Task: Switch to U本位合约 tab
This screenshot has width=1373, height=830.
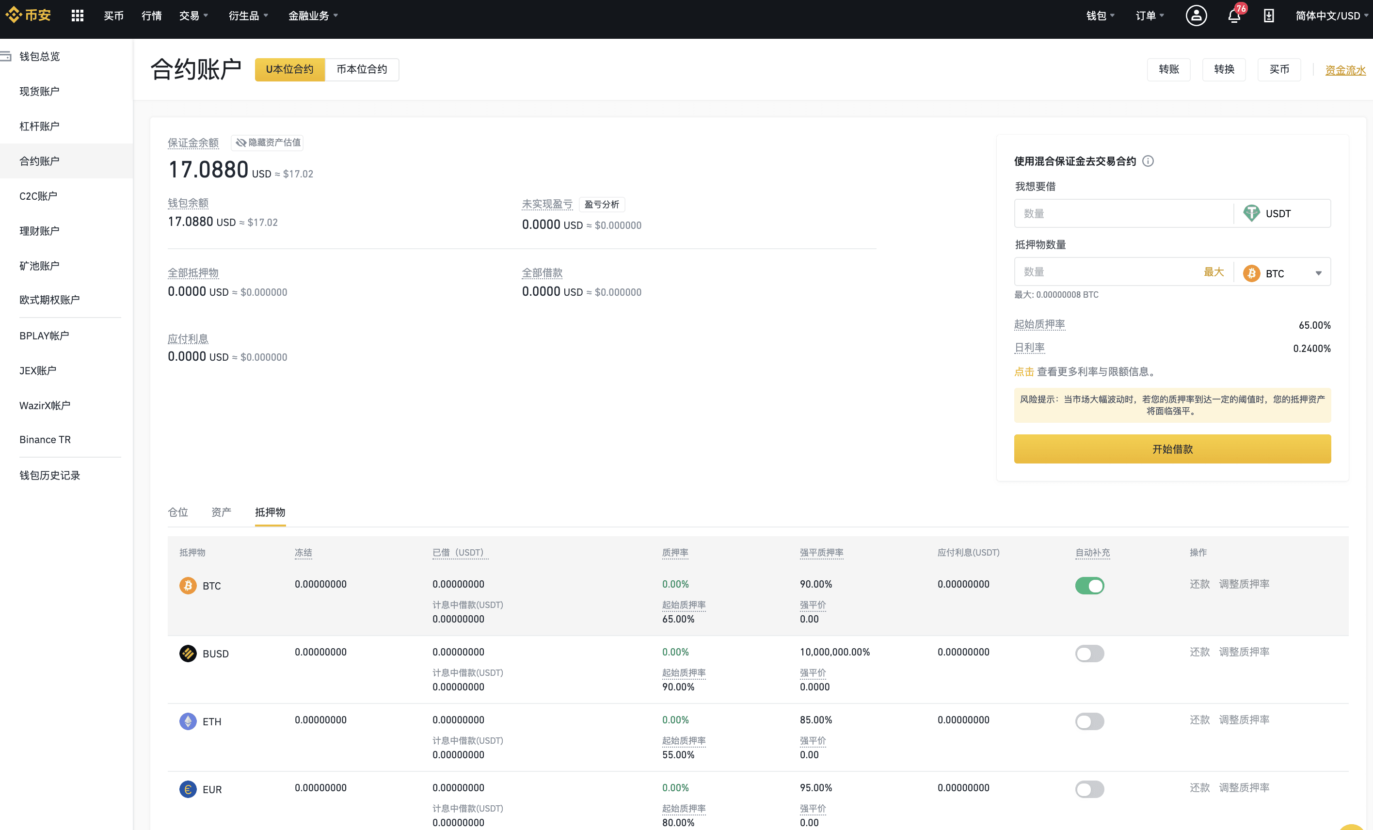Action: [x=290, y=70]
